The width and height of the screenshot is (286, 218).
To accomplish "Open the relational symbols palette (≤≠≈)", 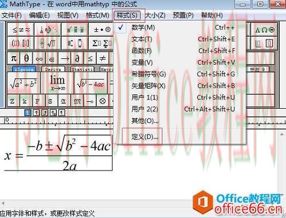I will (21, 30).
